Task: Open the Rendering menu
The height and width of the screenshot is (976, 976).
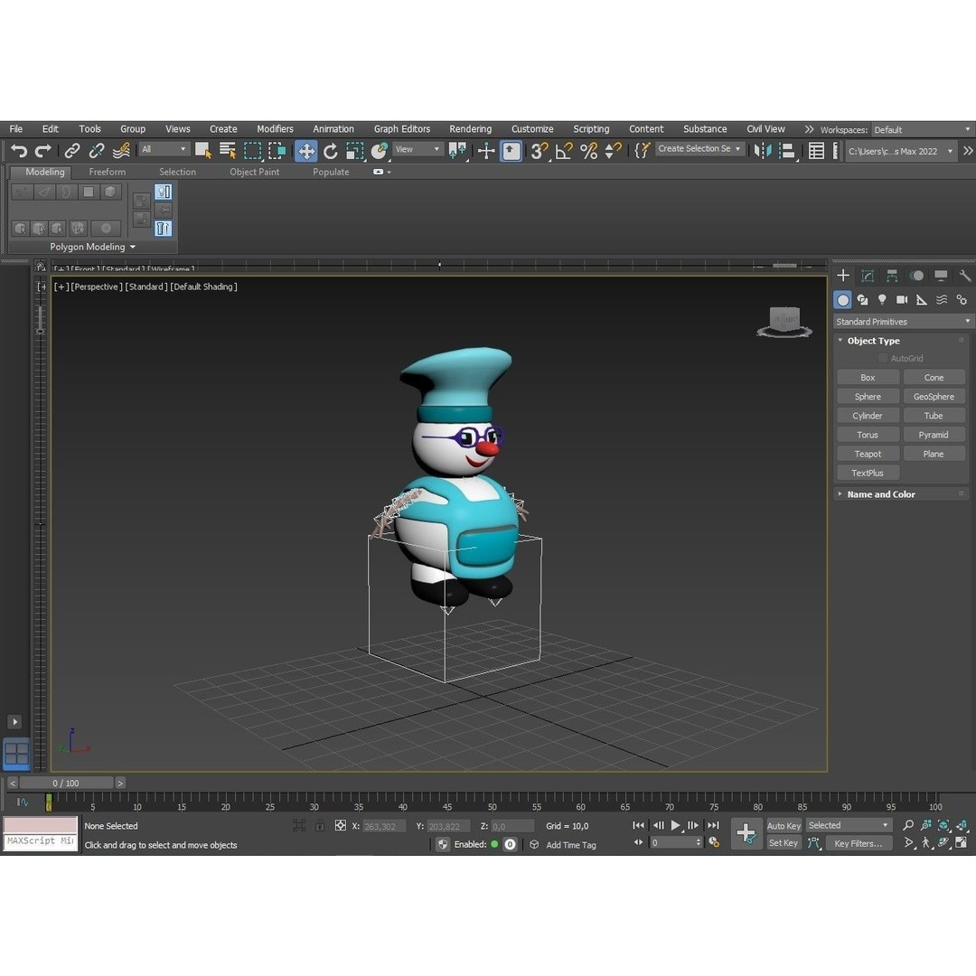Action: click(x=470, y=128)
